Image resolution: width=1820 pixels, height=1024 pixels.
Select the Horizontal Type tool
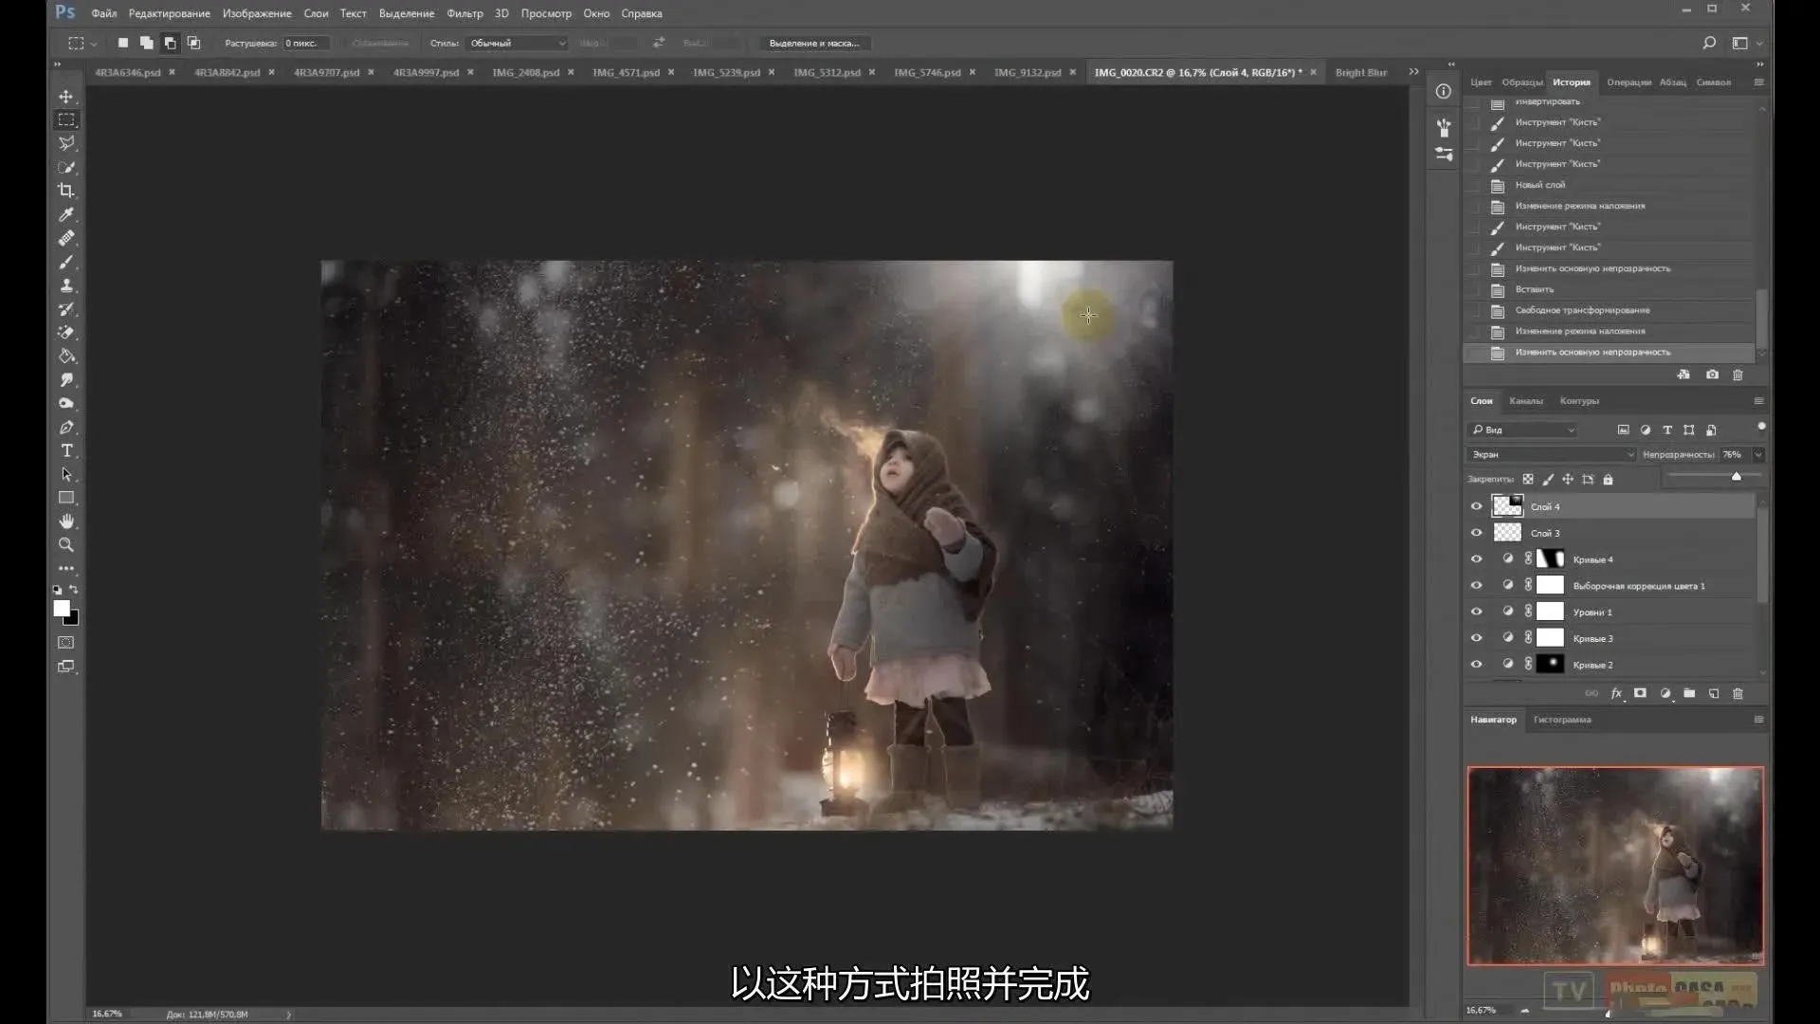click(x=66, y=450)
